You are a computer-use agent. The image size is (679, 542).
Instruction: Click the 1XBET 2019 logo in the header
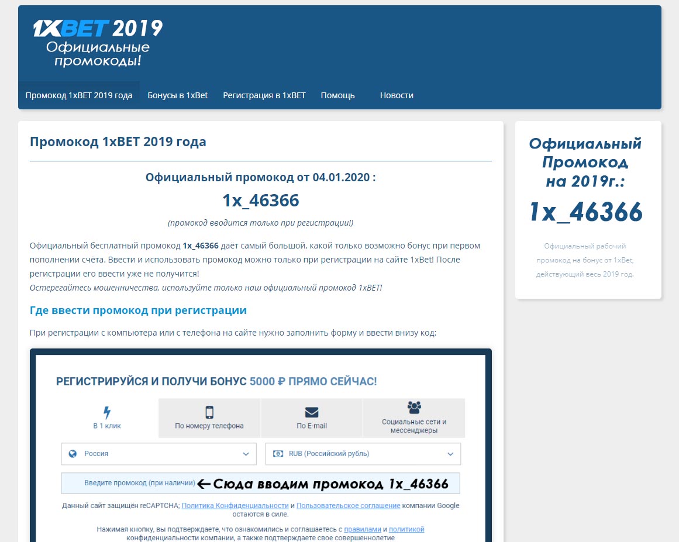98,29
